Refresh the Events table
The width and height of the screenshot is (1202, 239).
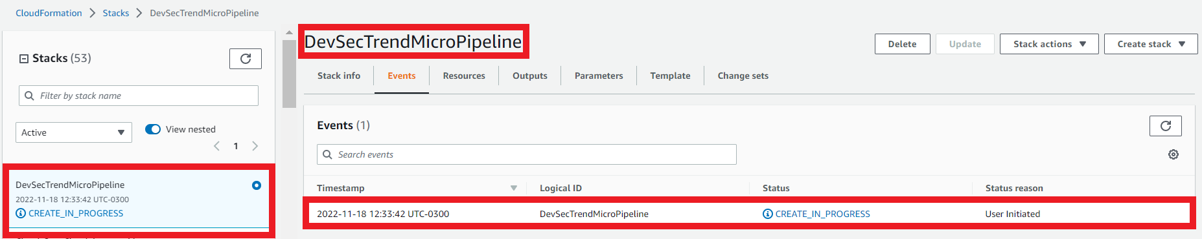click(x=1165, y=126)
